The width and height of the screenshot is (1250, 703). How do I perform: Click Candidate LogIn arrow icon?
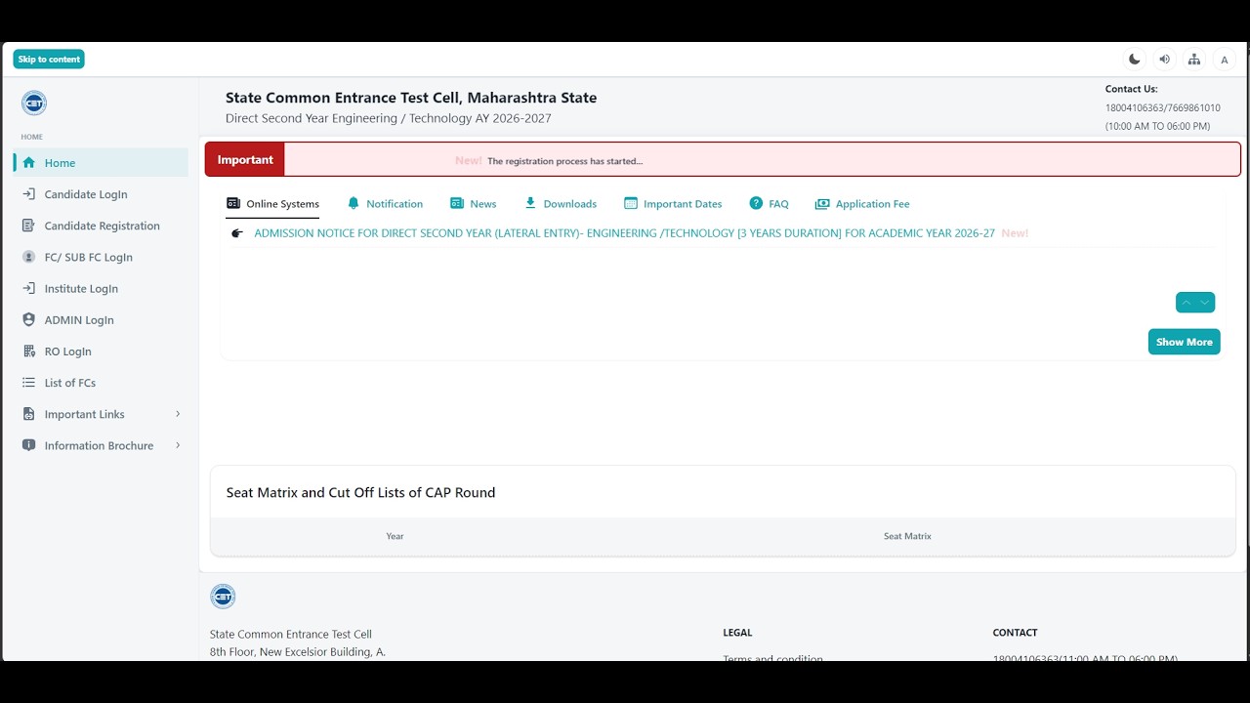(x=29, y=194)
